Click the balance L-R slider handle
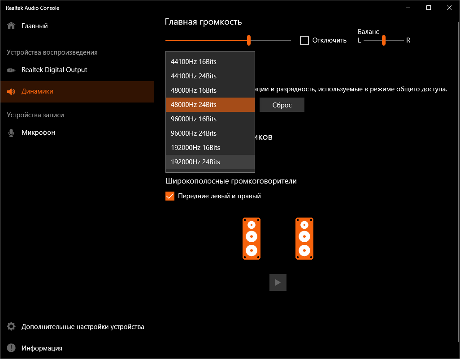This screenshot has height=359, width=460. (384, 40)
